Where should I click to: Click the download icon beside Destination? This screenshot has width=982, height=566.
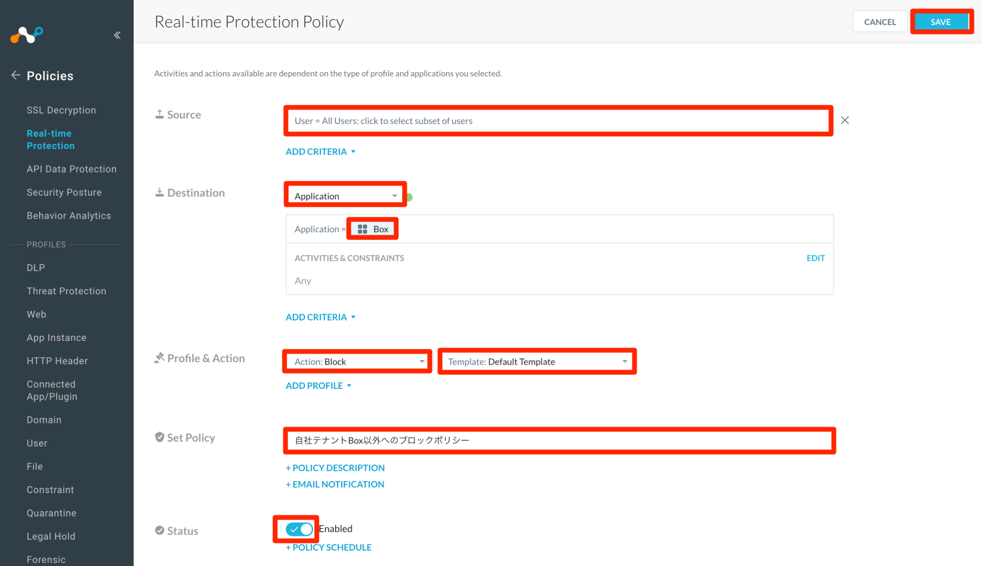tap(159, 191)
